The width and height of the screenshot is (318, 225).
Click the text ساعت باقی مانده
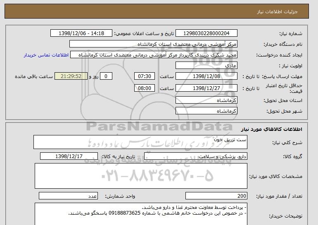[x=34, y=76]
